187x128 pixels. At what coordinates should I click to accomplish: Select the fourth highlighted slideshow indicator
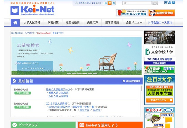(x=84, y=74)
